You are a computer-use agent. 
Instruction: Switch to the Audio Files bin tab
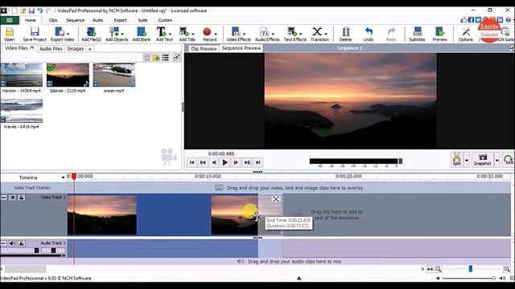(x=51, y=49)
